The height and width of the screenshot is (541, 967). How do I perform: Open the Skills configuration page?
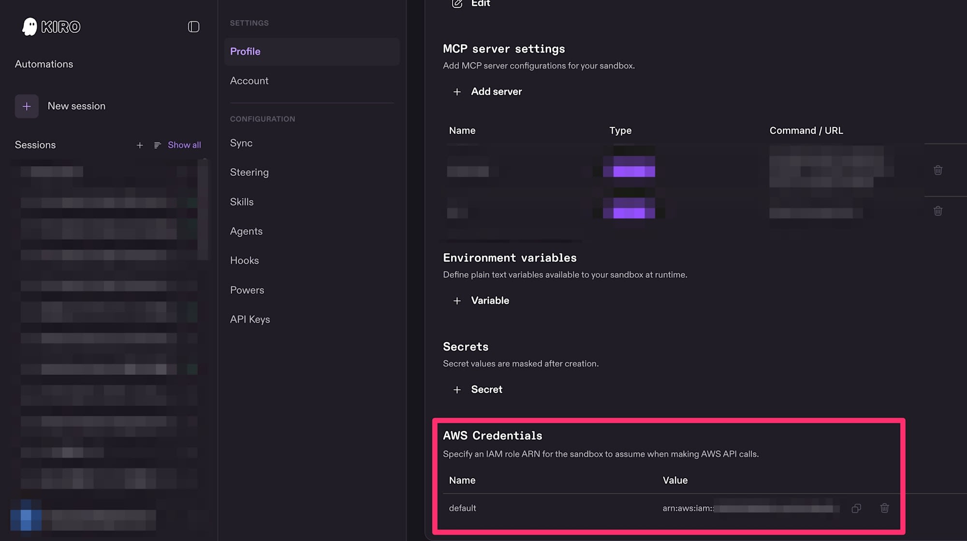coord(242,202)
